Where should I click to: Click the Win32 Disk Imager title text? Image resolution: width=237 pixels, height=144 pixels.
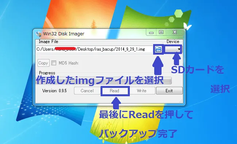tap(64, 34)
